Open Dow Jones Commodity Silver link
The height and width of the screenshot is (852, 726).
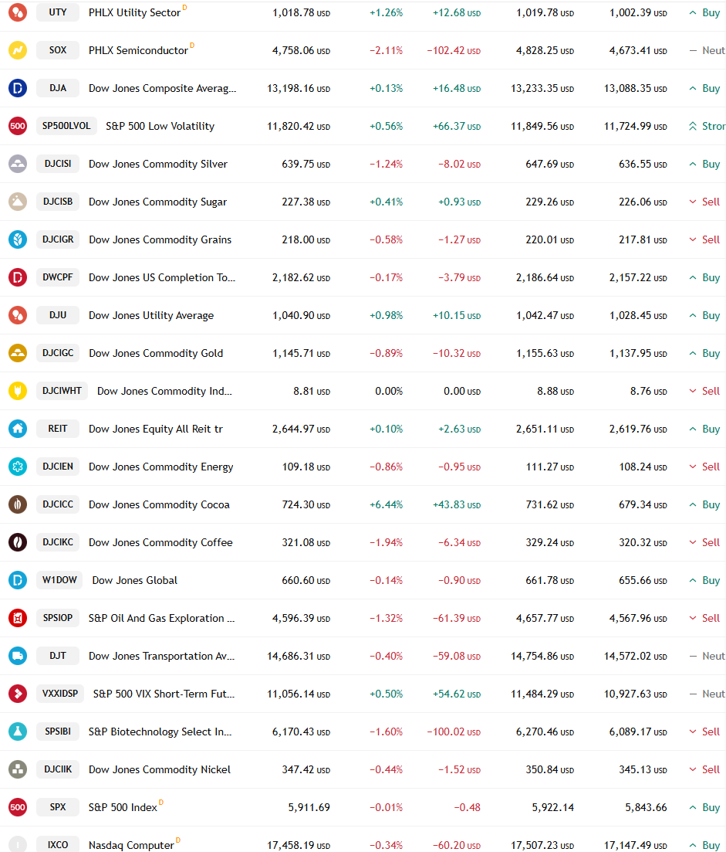pyautogui.click(x=158, y=164)
